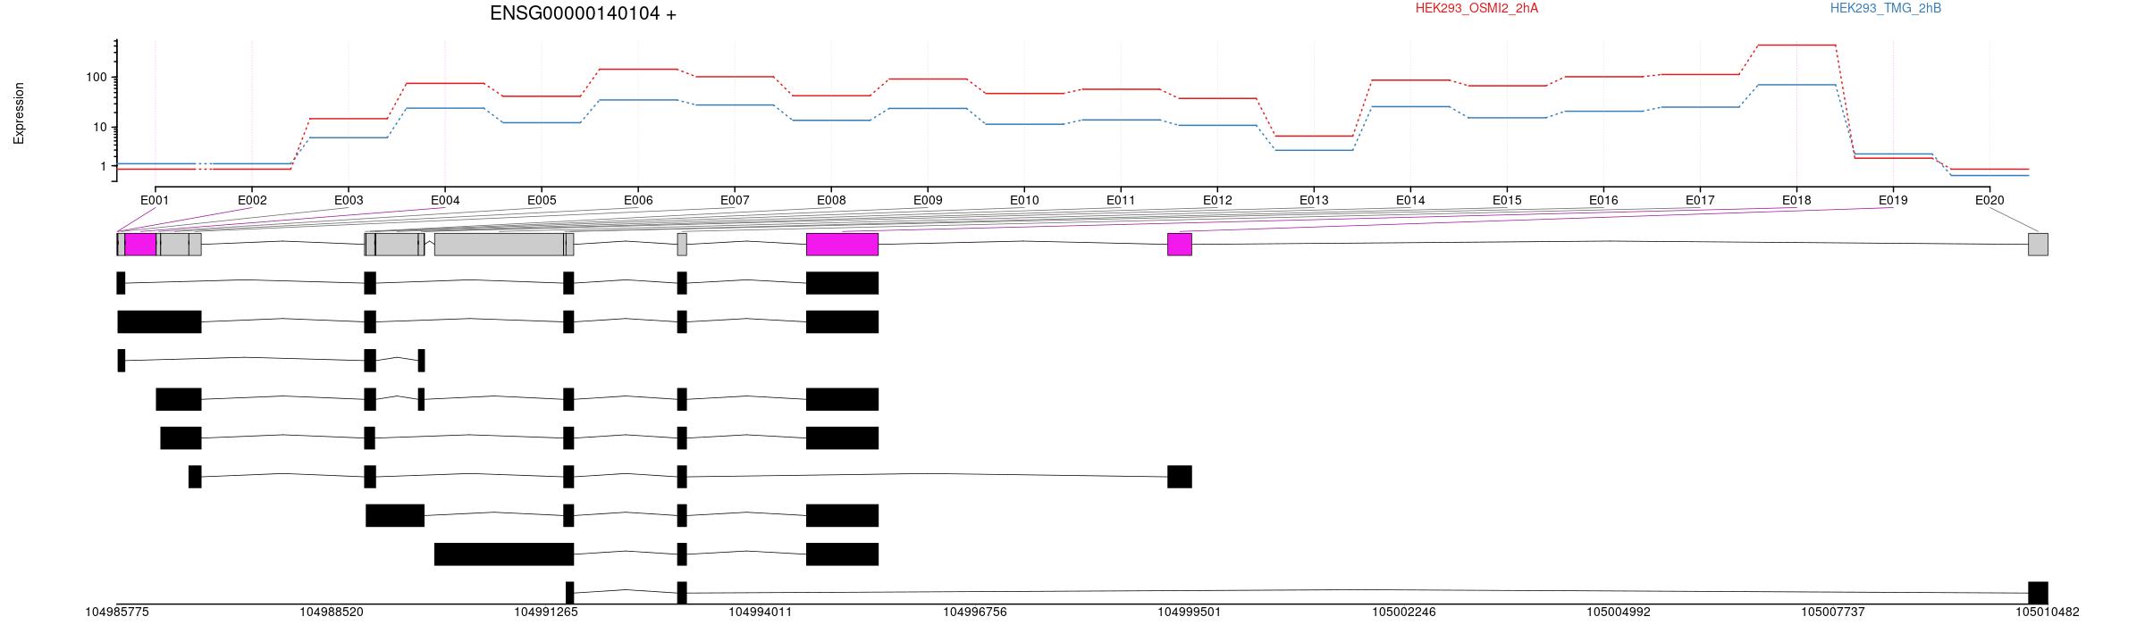Click the Expression y-axis label

tap(19, 113)
